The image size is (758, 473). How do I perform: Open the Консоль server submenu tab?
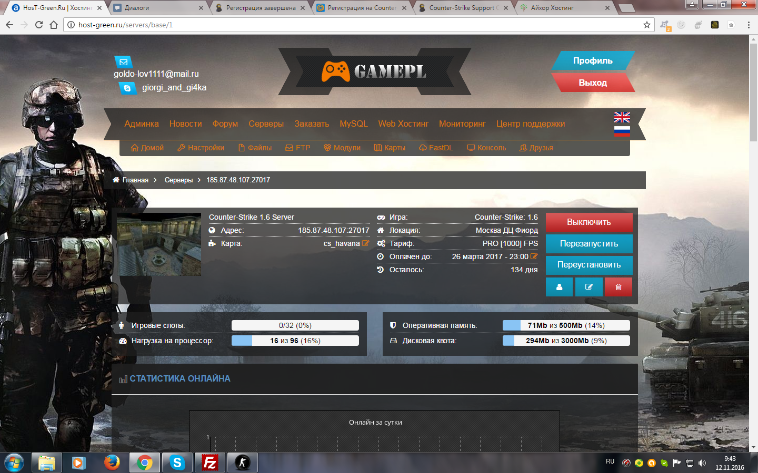tap(486, 148)
